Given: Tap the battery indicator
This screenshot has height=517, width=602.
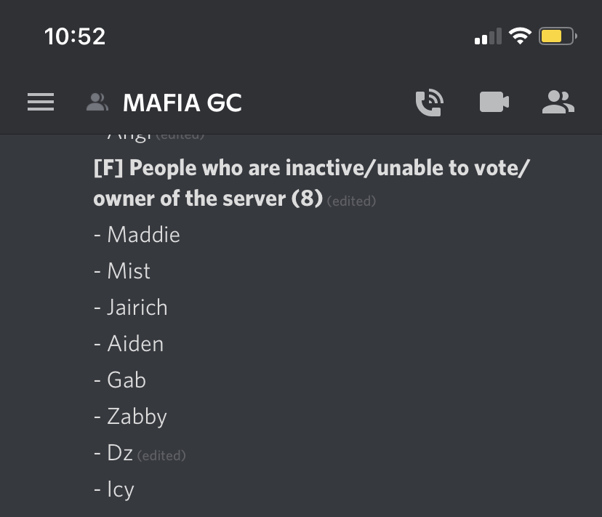Looking at the screenshot, I should (558, 36).
